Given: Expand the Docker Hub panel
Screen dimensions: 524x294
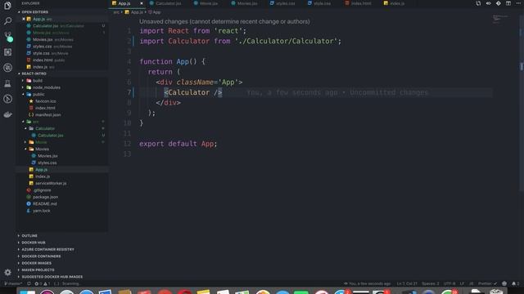Looking at the screenshot, I should click(34, 243).
